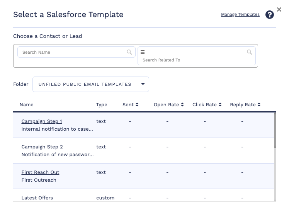Click the Search Related To magnifier icon
The width and height of the screenshot is (289, 218).
tap(250, 52)
